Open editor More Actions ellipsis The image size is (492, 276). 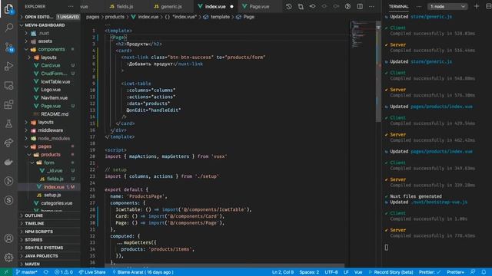point(371,6)
